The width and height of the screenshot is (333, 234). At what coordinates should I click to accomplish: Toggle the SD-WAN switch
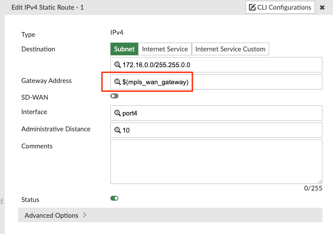114,96
